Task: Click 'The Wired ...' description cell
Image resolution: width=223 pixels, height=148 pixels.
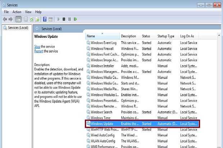Action: [129, 135]
